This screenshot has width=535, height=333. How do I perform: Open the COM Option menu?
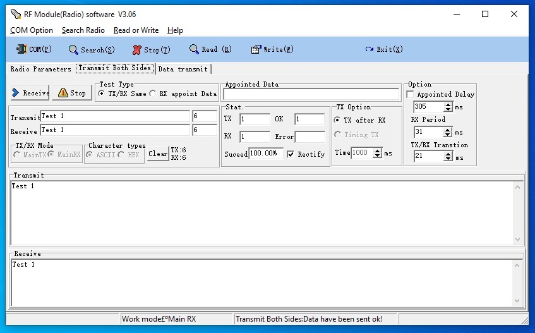(32, 30)
